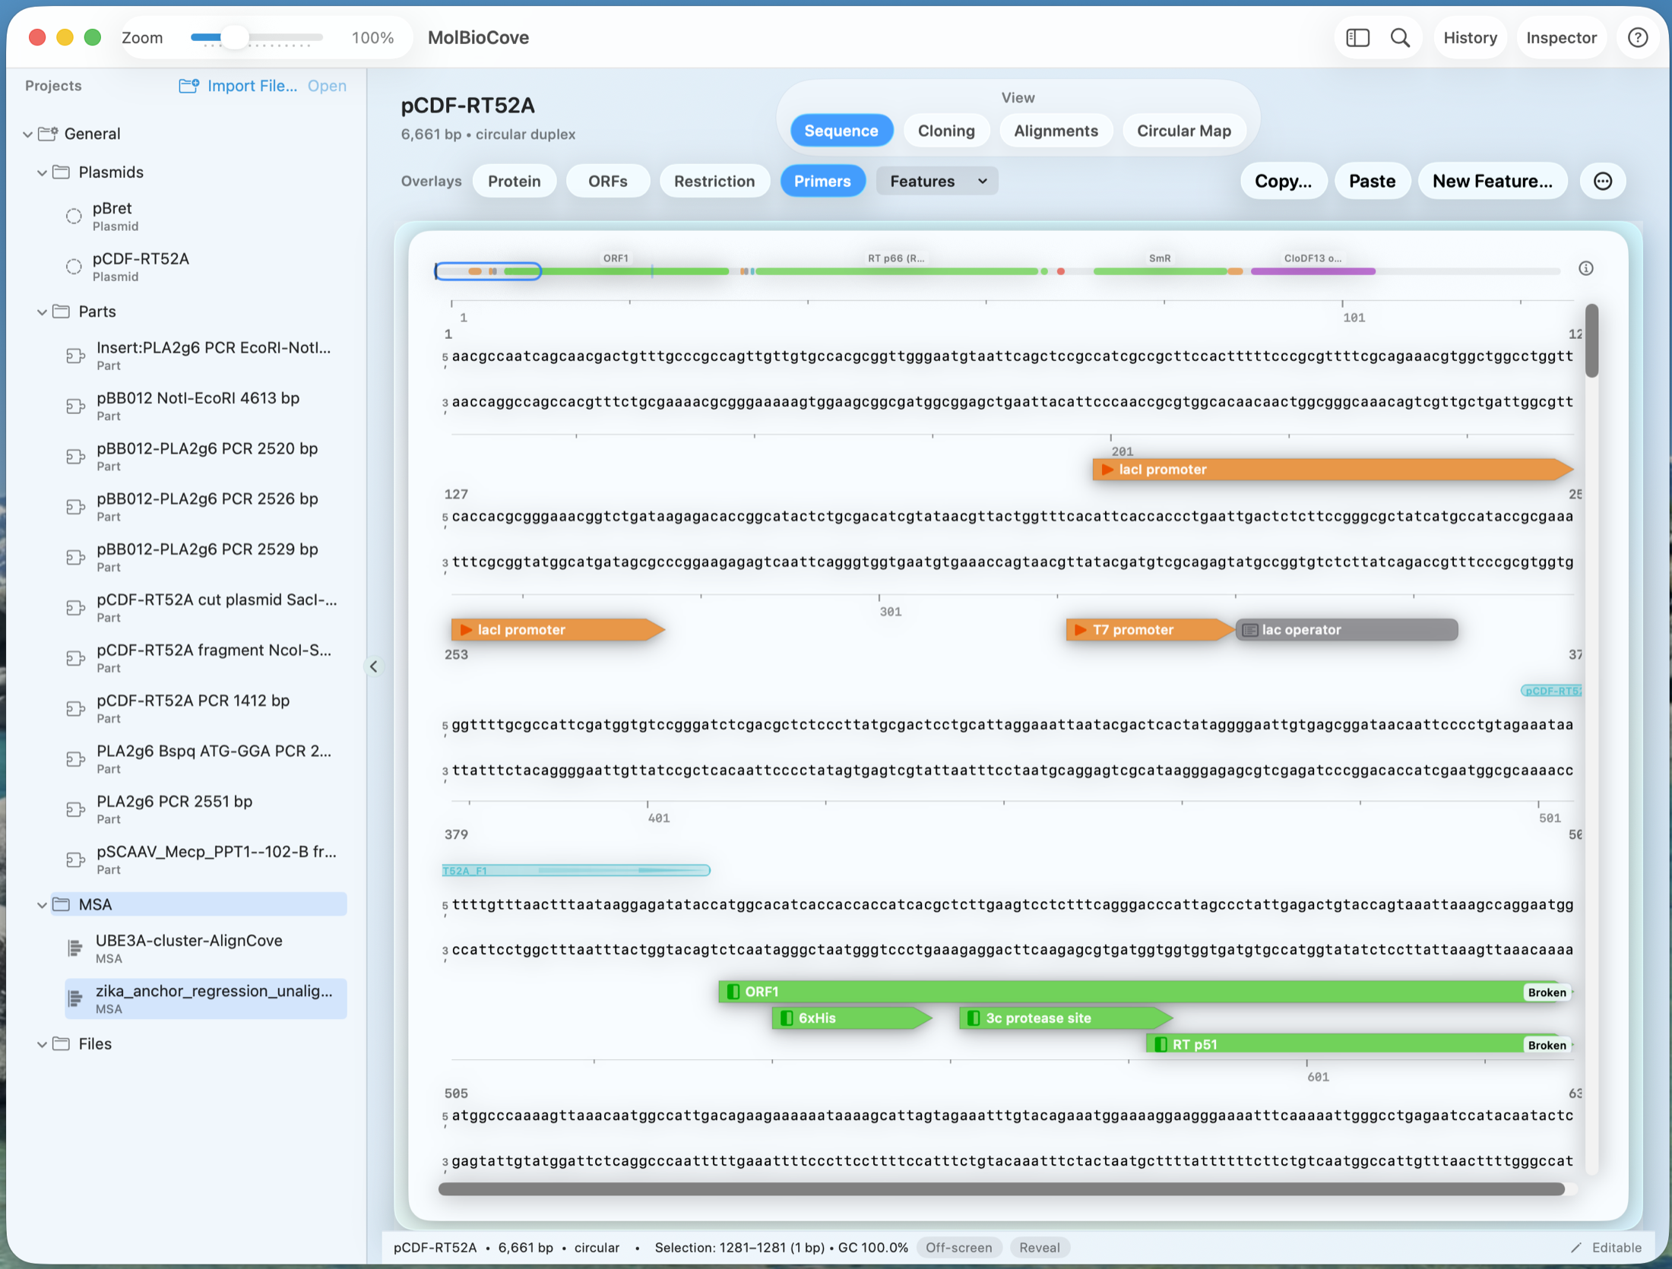1672x1269 pixels.
Task: Click the help question mark icon
Action: pyautogui.click(x=1638, y=37)
